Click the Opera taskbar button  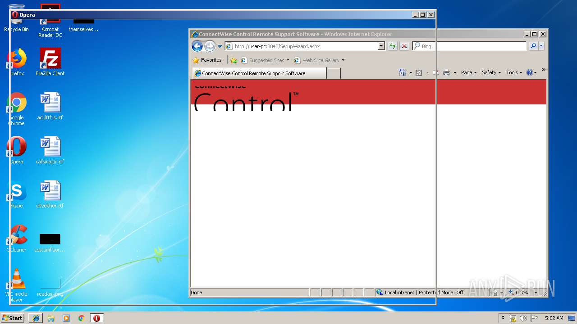[x=96, y=318]
